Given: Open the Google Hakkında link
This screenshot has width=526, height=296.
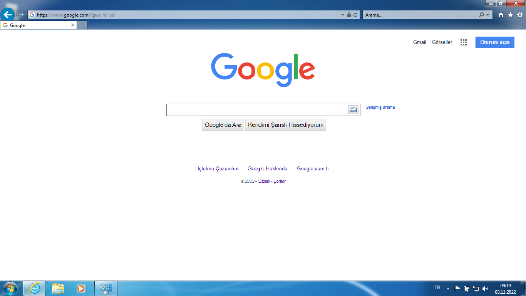Looking at the screenshot, I should 268,169.
